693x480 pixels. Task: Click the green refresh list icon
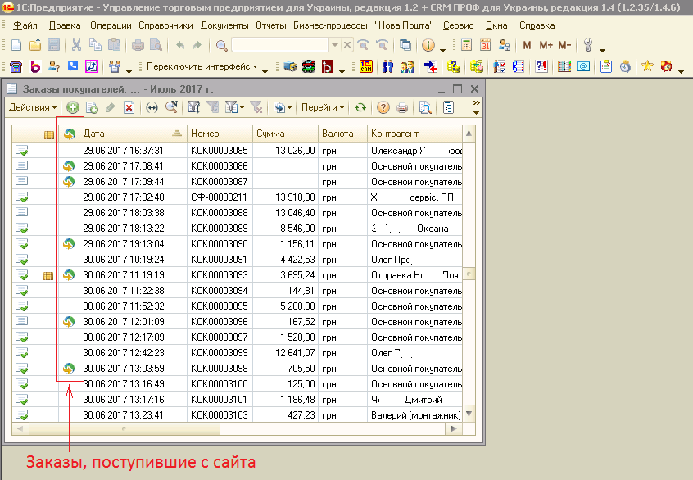coord(360,107)
